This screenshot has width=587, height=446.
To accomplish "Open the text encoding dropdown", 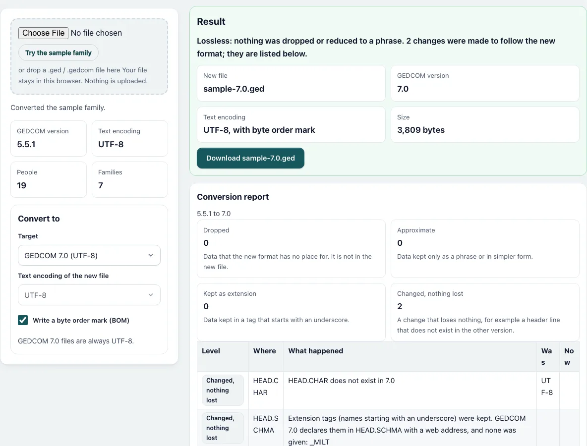I will 89,295.
